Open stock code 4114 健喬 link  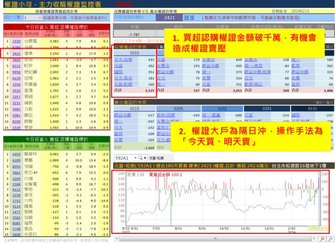point(16,206)
